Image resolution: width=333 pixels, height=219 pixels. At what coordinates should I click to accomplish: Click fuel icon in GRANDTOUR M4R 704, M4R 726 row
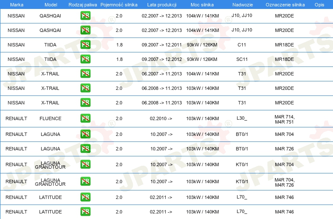(x=85, y=181)
